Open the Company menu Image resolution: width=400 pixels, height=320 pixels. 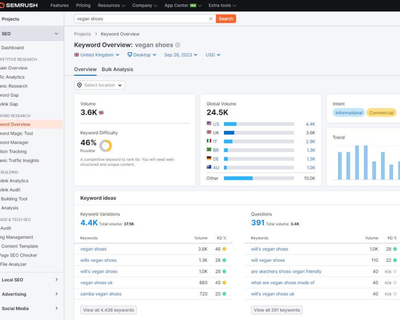click(145, 5)
